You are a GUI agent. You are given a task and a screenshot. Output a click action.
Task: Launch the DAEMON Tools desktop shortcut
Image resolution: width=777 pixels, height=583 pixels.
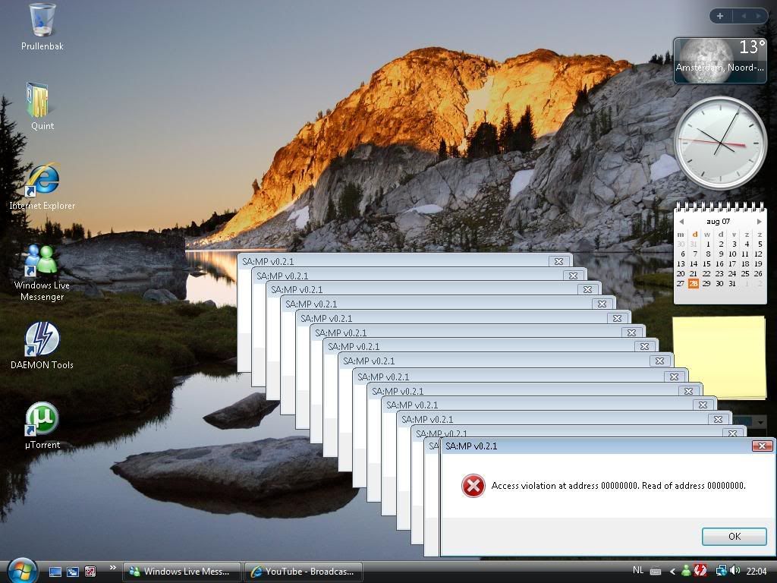(x=42, y=340)
